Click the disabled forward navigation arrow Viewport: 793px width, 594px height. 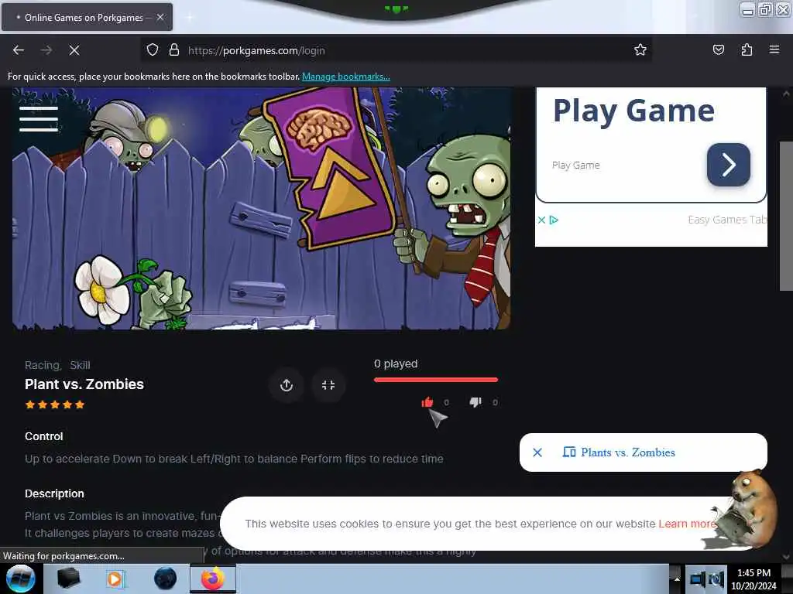[x=46, y=50]
